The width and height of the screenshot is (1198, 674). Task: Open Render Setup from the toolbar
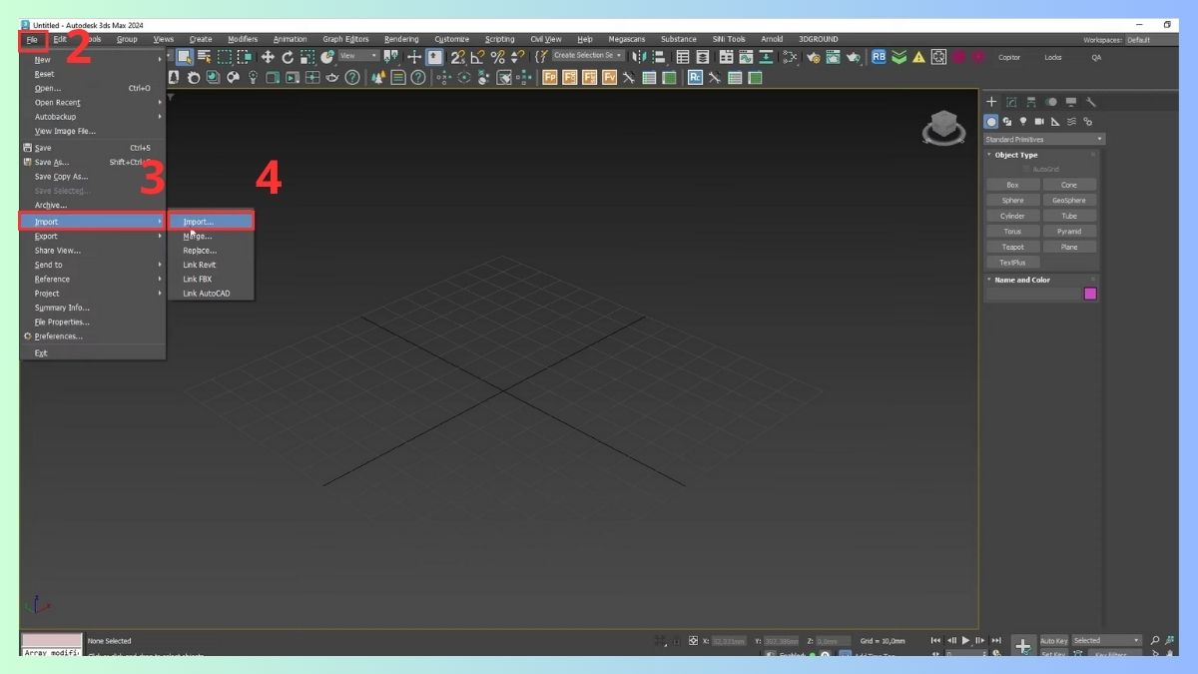[x=814, y=57]
